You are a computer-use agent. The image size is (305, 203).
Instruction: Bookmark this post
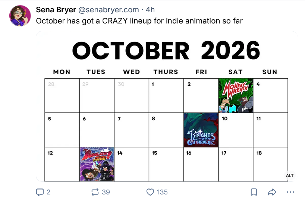[254, 192]
